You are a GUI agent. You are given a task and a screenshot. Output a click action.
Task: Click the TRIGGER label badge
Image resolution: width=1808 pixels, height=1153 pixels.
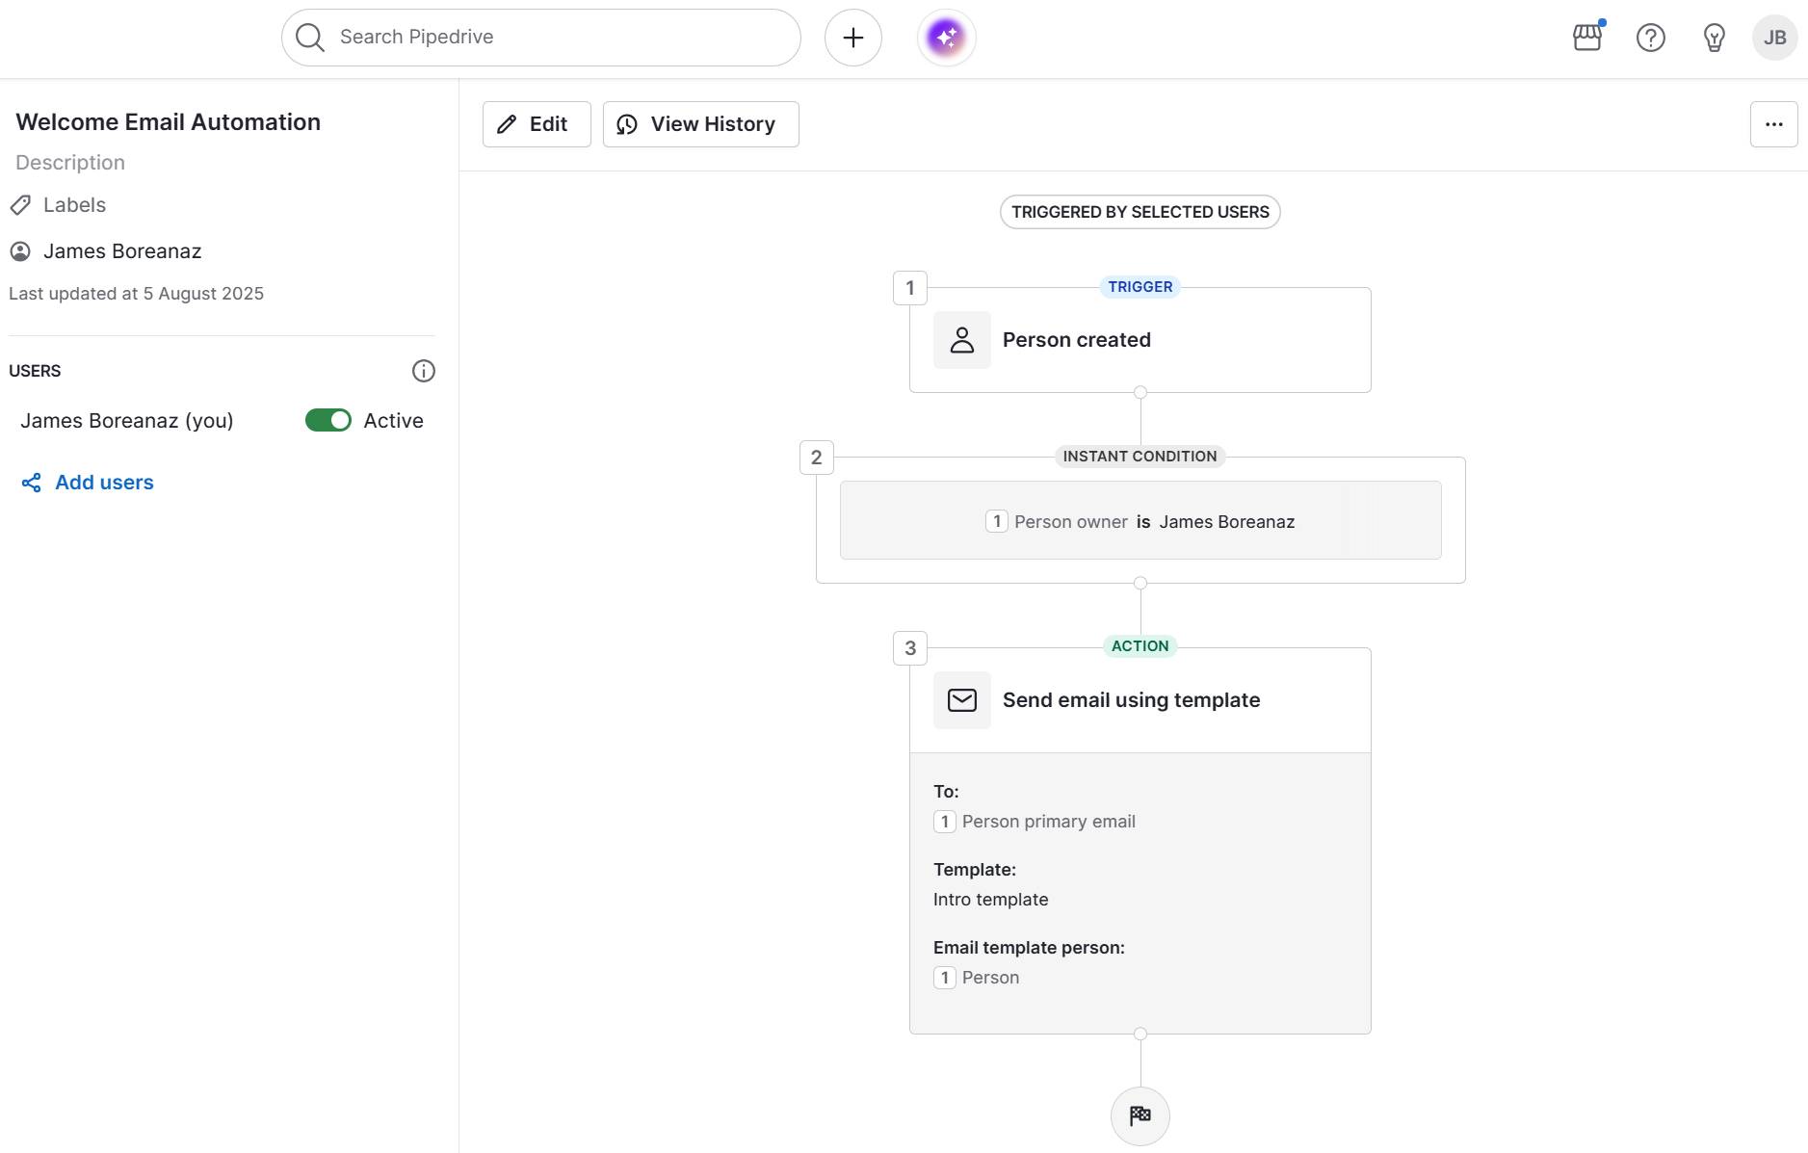coord(1140,287)
